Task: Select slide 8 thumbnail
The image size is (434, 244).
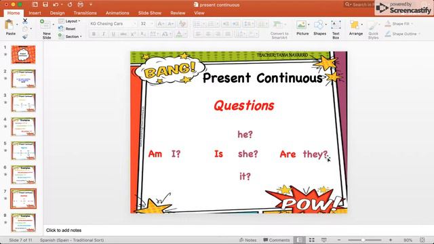Action: (23, 222)
